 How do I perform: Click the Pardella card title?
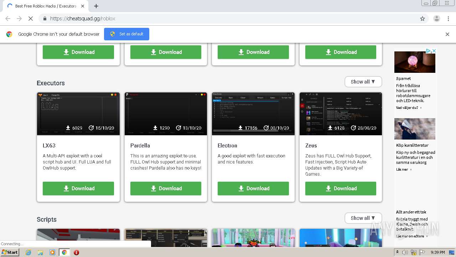(140, 146)
